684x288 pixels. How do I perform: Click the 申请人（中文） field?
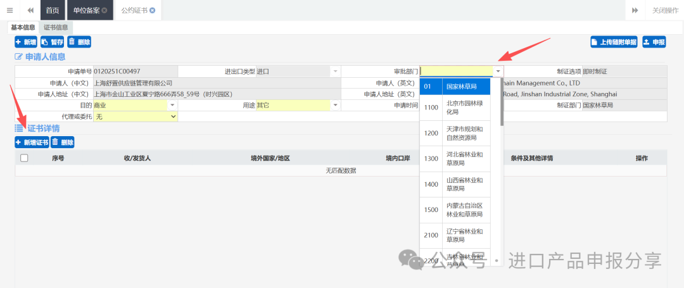click(217, 83)
